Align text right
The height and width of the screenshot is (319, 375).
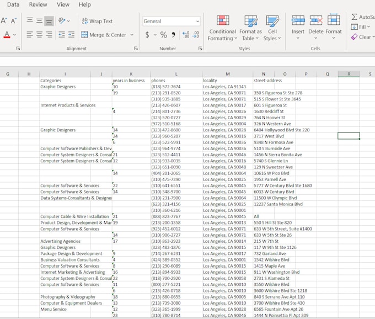point(49,35)
